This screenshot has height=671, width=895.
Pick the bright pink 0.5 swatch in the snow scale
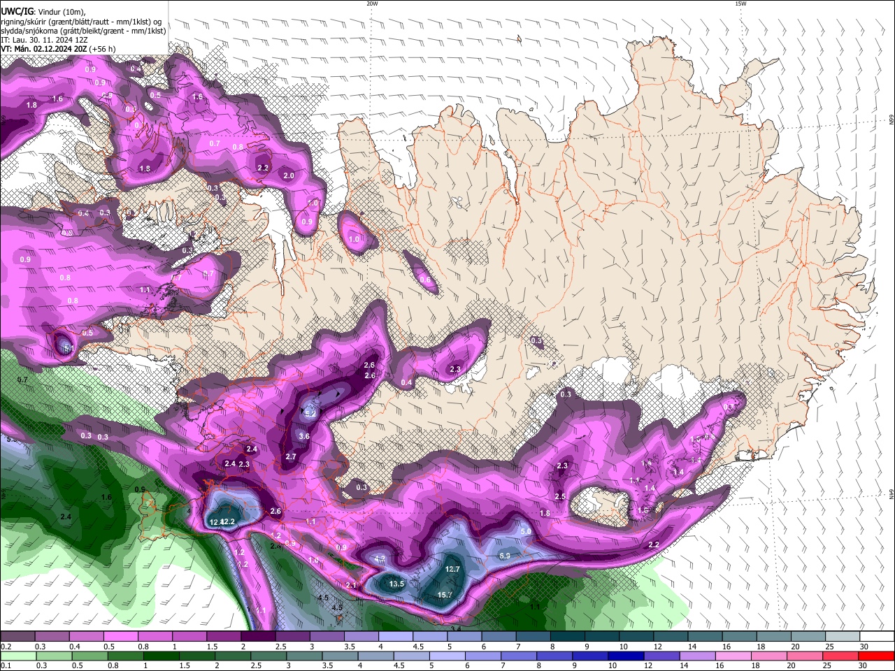(x=120, y=637)
